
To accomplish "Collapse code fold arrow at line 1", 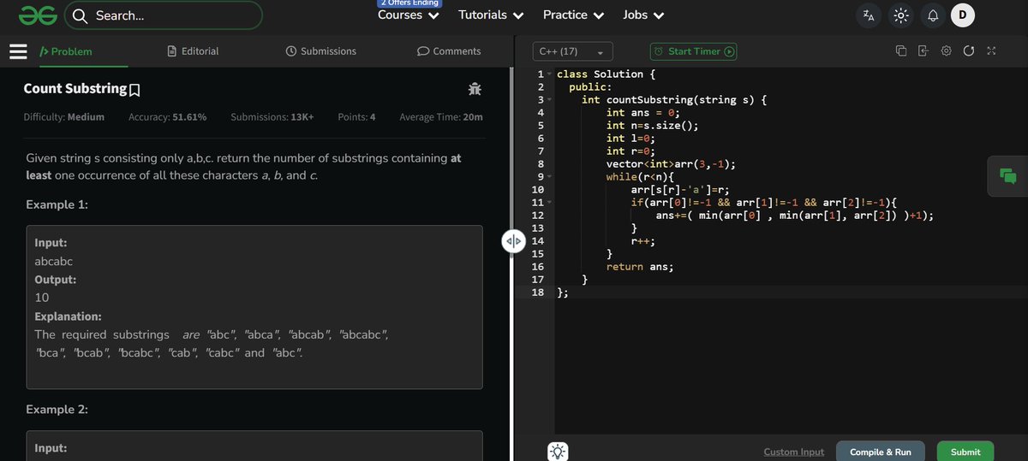I will click(550, 74).
